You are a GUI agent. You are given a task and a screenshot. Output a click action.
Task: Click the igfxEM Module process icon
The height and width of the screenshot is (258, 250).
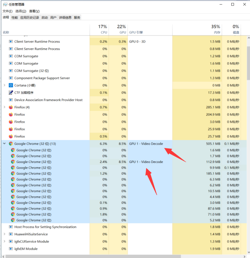click(x=11, y=249)
